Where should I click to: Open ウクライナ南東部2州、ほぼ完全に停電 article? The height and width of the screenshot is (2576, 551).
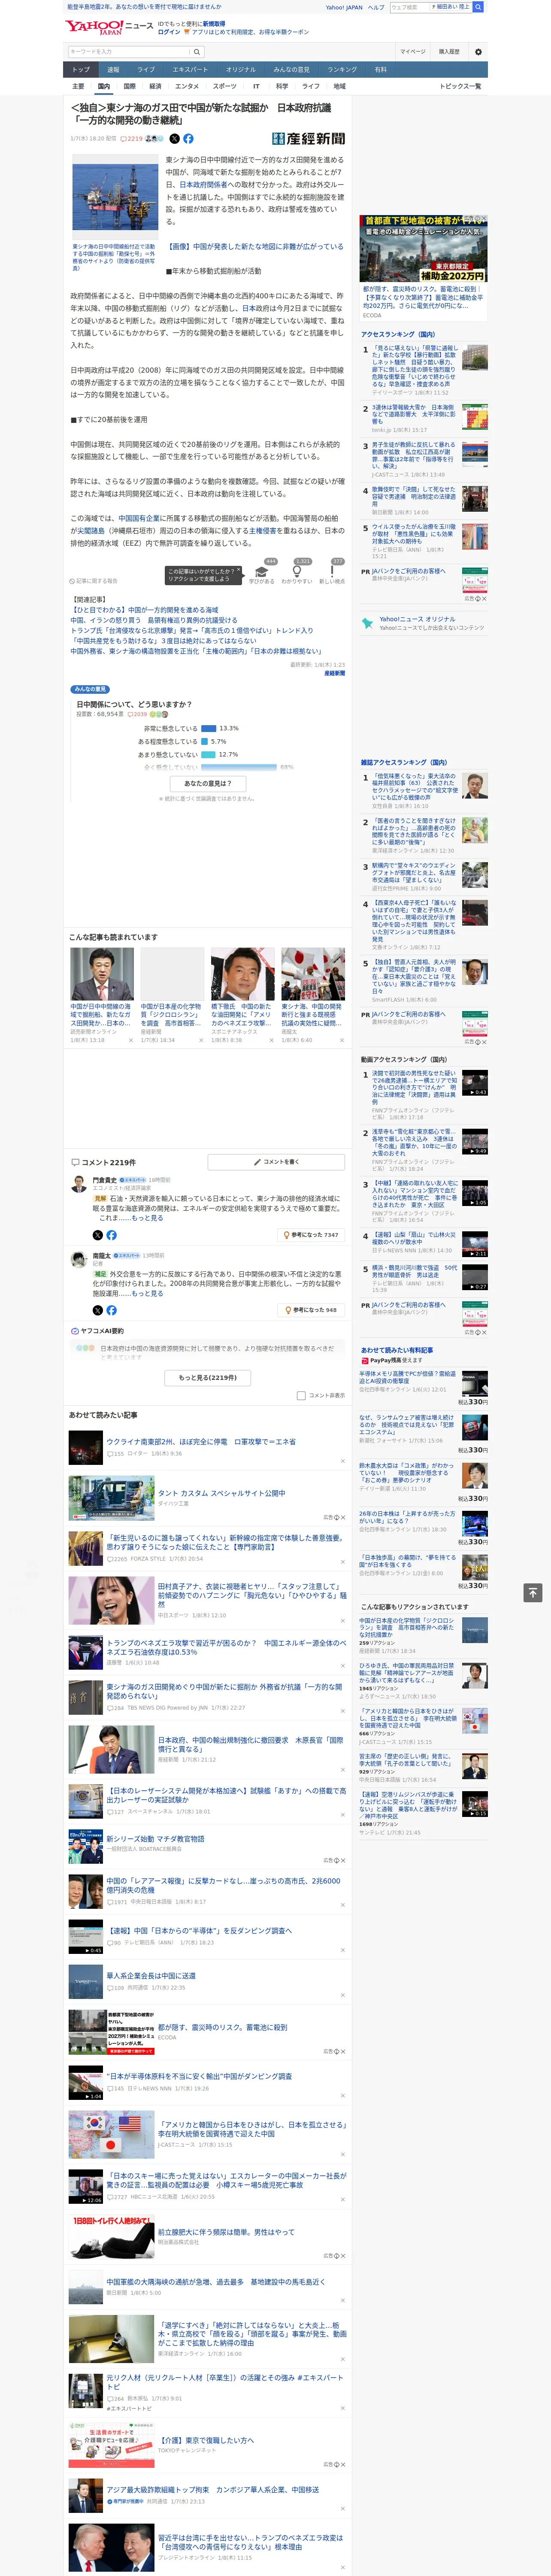[201, 1442]
